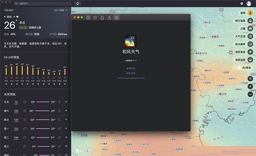This screenshot has height=156, width=256.
Task: Open weather alerts bell in main toolbar
Action: point(78,3)
